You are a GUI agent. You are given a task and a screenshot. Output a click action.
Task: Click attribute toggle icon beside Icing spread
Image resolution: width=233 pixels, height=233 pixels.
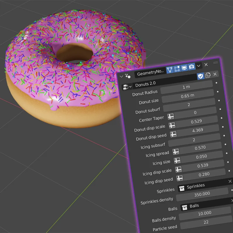pos(176,151)
